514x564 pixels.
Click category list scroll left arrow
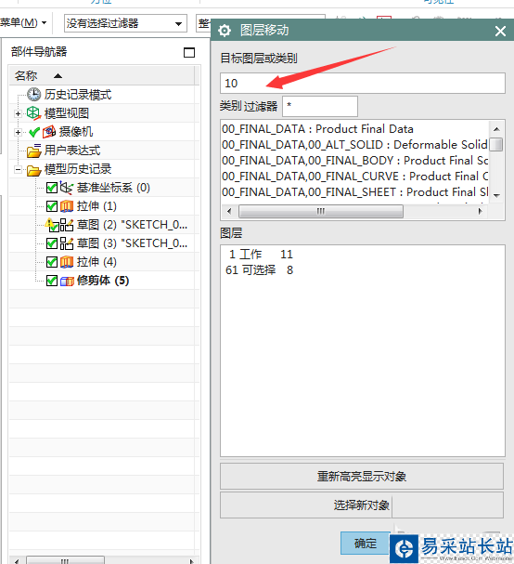pyautogui.click(x=229, y=211)
